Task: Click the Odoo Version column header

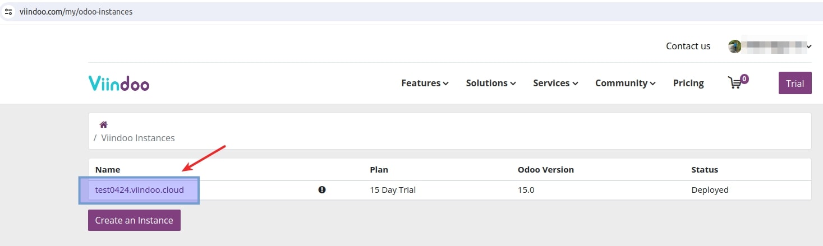Action: pos(546,170)
